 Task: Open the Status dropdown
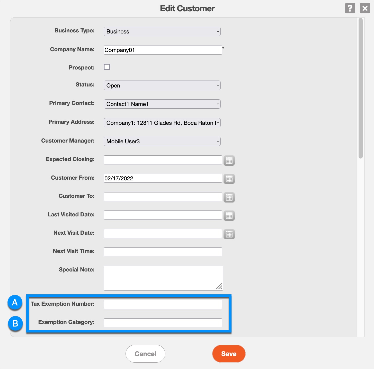[162, 85]
